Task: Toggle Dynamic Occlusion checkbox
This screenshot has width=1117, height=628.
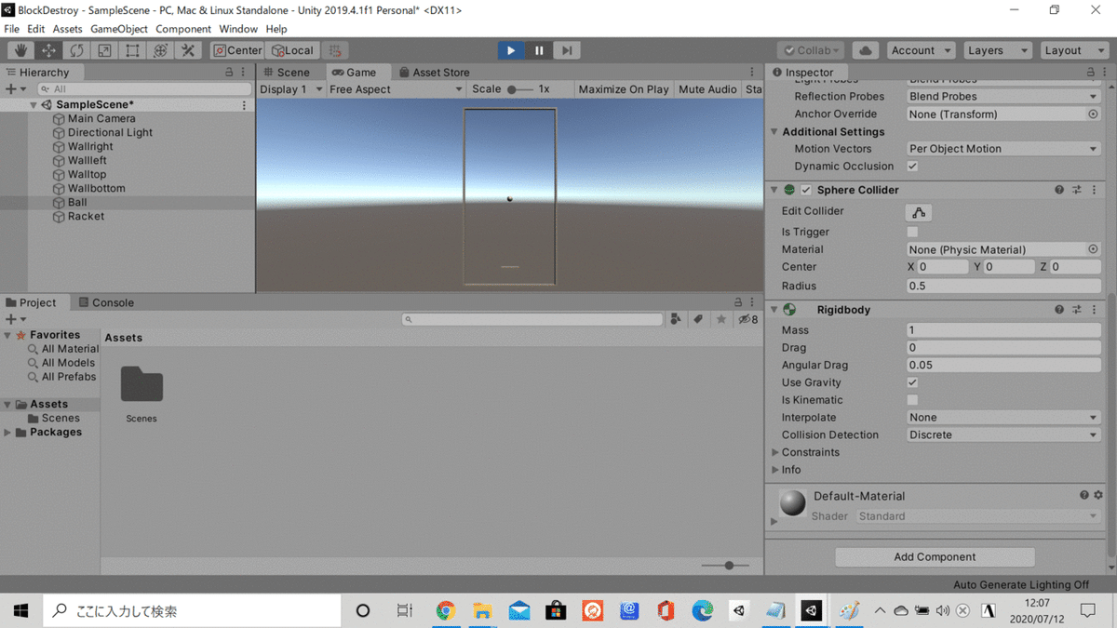Action: click(912, 167)
